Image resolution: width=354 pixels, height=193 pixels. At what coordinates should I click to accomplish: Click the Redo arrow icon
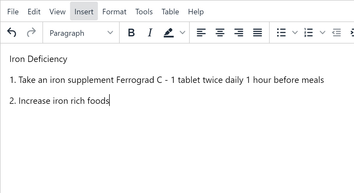click(31, 32)
